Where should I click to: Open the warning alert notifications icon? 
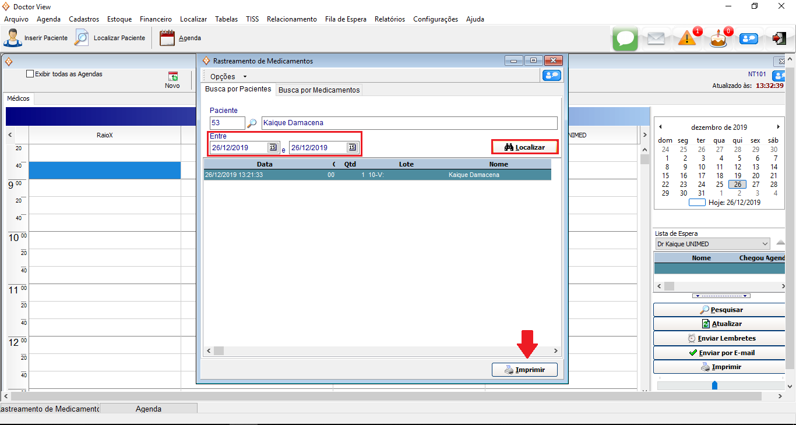coord(688,38)
